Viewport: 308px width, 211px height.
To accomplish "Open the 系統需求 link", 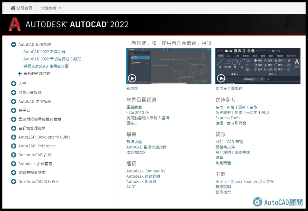I will point(242,152).
